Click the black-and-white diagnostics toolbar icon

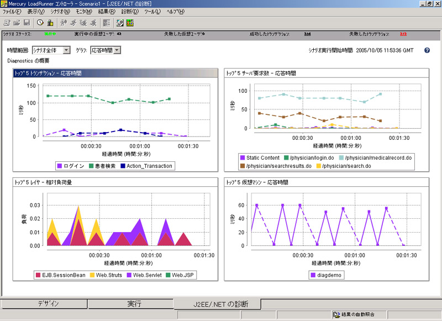(x=120, y=23)
